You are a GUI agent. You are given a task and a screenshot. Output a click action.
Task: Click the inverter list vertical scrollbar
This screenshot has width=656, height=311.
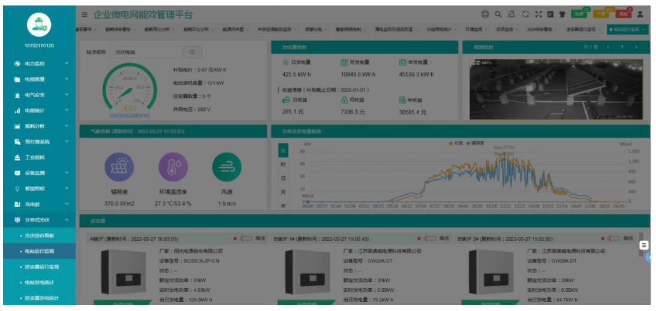pos(641,237)
